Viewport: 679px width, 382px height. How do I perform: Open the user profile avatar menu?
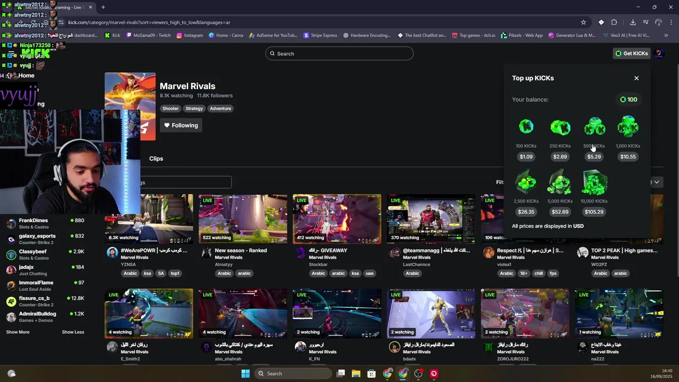pyautogui.click(x=659, y=54)
